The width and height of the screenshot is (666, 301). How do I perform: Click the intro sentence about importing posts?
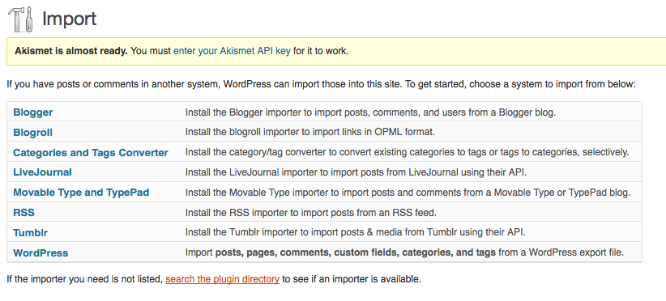click(321, 84)
